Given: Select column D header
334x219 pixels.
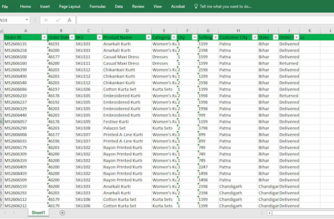Looking at the screenshot, I should 127,31.
